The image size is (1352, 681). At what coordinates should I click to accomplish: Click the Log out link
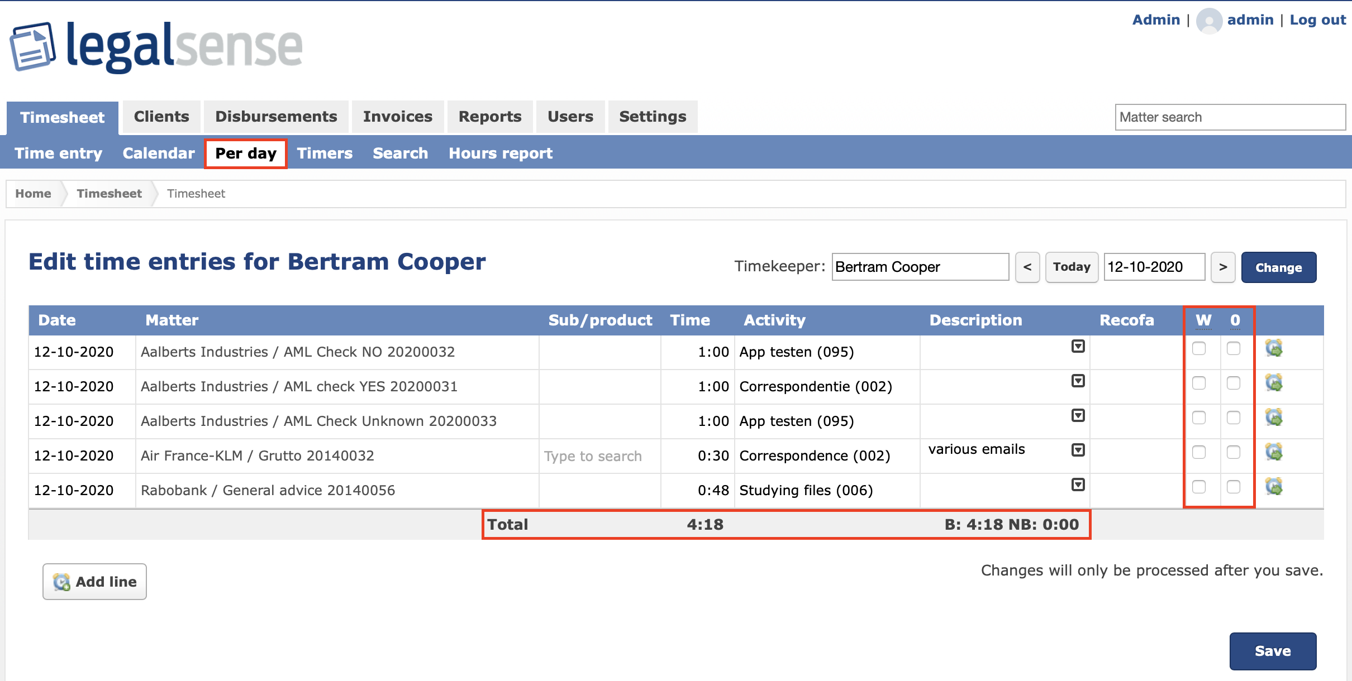pos(1318,20)
